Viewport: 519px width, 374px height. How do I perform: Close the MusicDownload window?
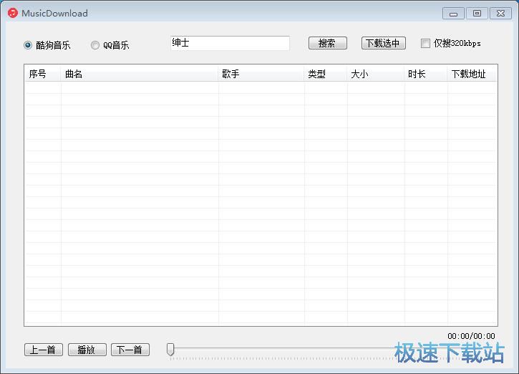pos(500,14)
